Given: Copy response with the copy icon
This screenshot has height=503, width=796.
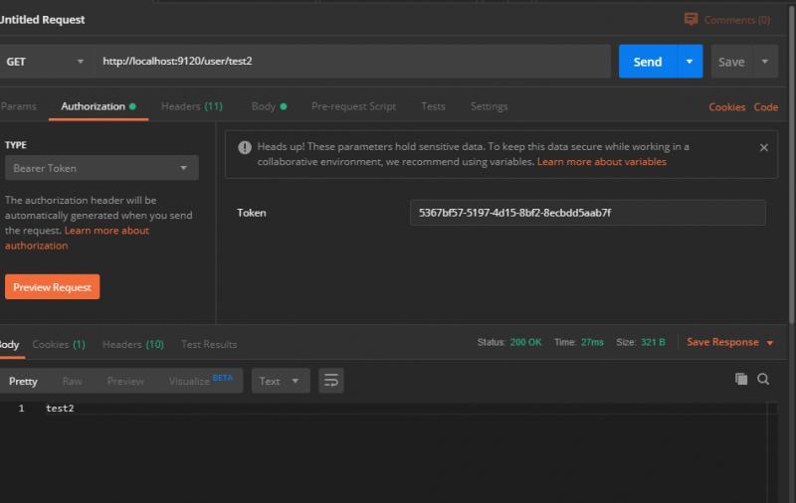Looking at the screenshot, I should (740, 379).
